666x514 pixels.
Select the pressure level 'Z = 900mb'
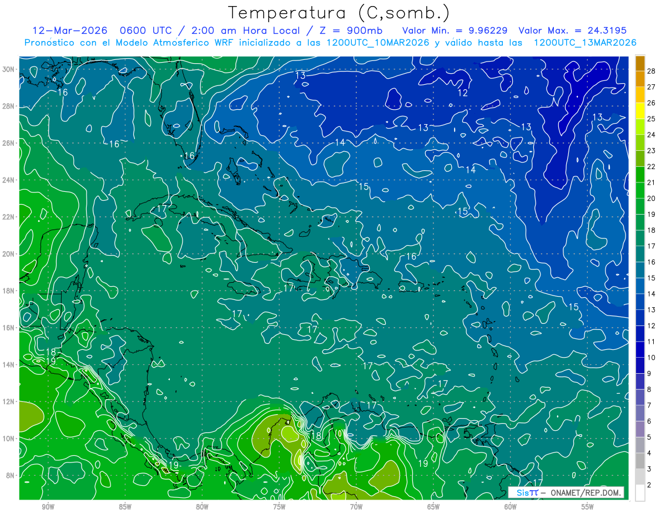coord(351,30)
